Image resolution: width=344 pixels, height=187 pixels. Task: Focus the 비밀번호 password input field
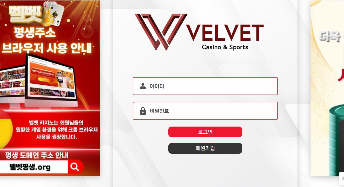(x=205, y=111)
